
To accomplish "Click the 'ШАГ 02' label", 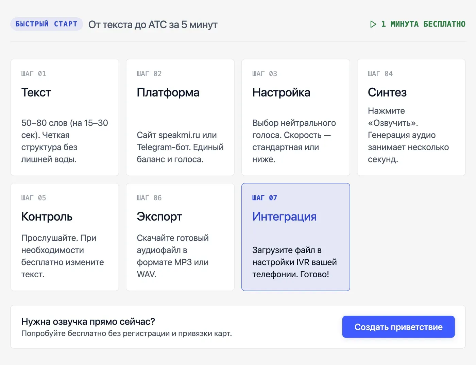I will click(149, 74).
